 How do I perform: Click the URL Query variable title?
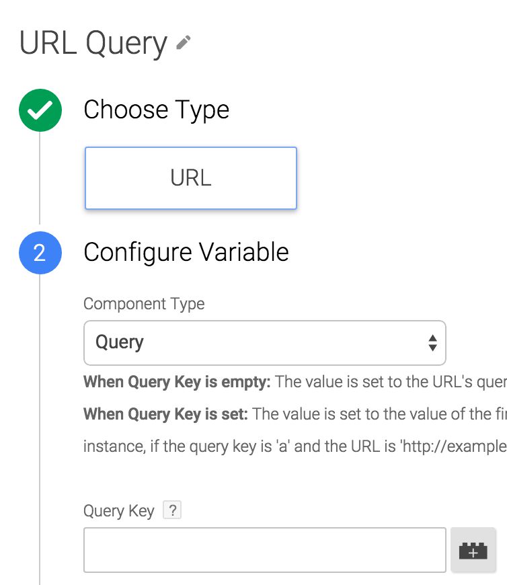point(93,43)
